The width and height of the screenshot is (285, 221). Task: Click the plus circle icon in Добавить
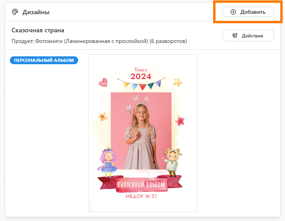point(233,12)
